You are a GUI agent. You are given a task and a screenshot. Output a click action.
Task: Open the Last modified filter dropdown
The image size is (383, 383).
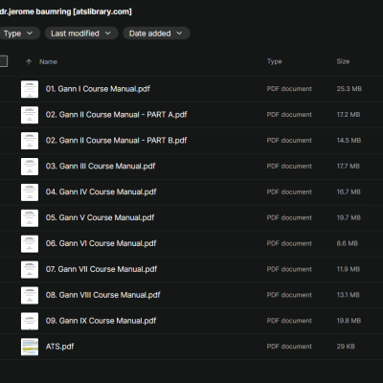point(81,34)
